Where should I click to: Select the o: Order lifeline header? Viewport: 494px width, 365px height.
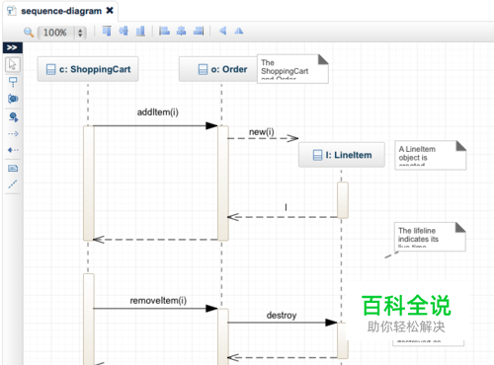click(x=218, y=69)
